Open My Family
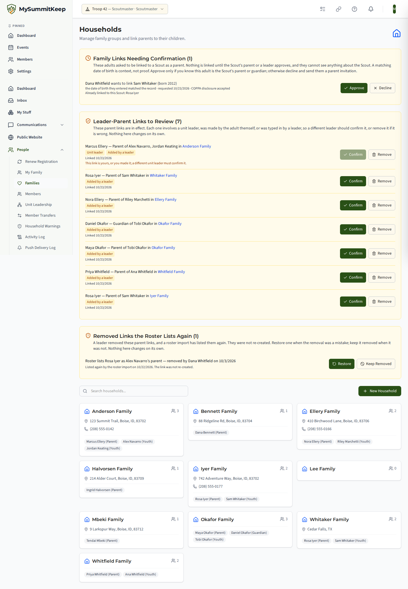Image resolution: width=408 pixels, height=589 pixels. 41,172
